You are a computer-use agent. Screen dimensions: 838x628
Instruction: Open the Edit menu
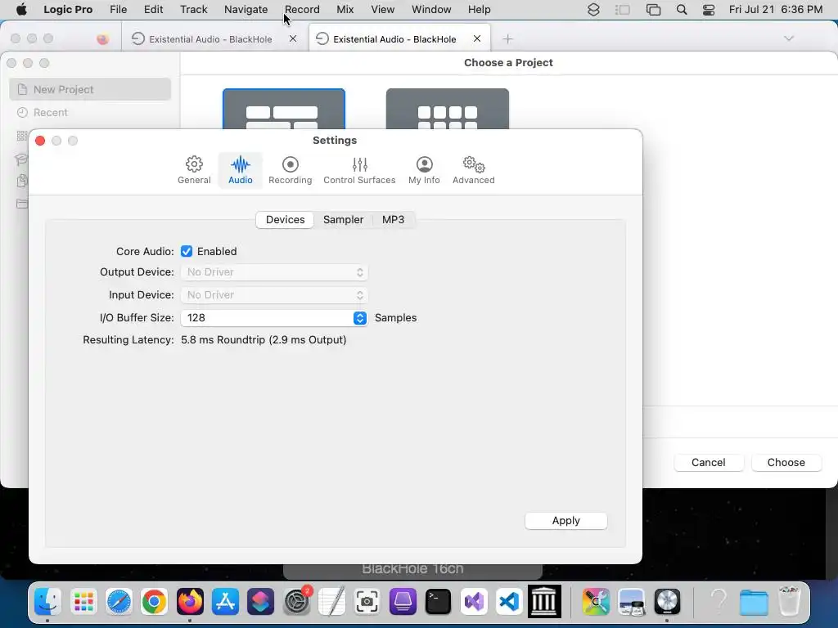pos(153,9)
